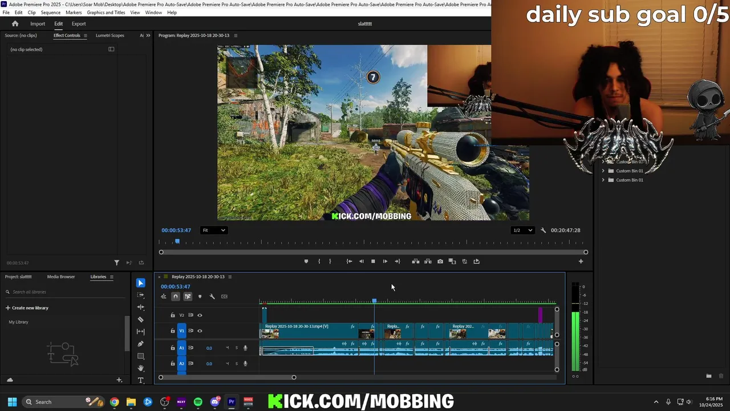Switch to the Media Browser tab
Image resolution: width=730 pixels, height=411 pixels.
tap(61, 277)
